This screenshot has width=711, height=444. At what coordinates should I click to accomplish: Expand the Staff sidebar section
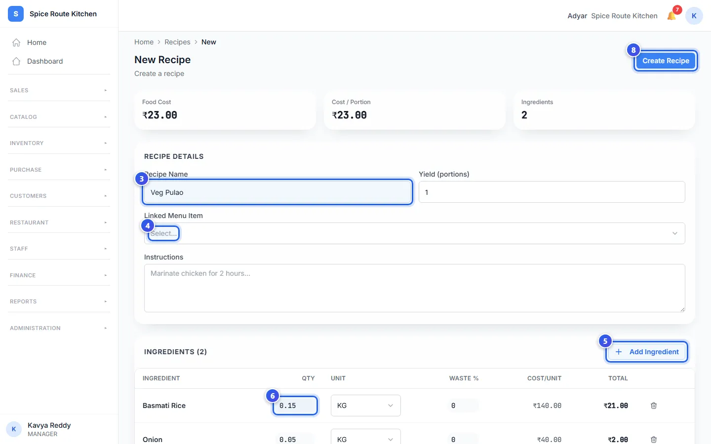59,249
